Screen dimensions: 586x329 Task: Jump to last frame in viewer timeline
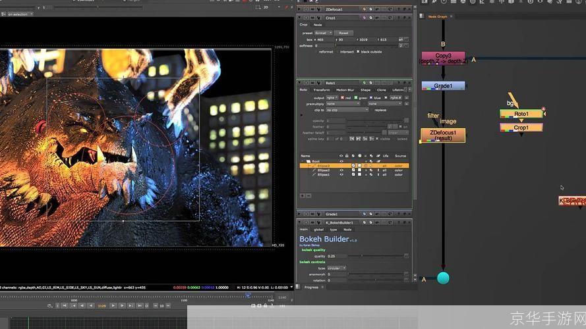pyautogui.click(x=139, y=305)
